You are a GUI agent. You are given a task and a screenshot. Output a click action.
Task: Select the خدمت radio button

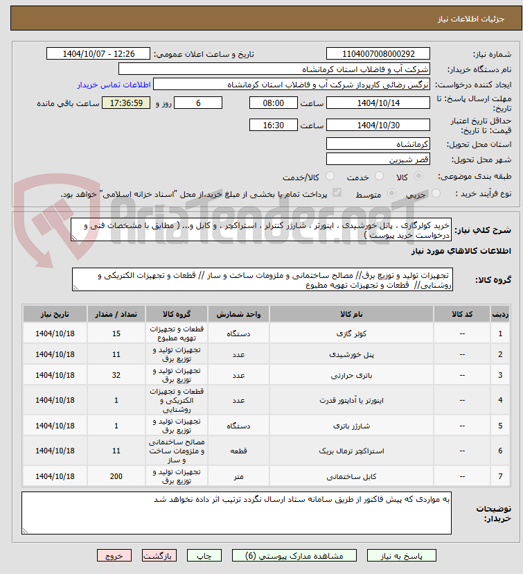[380, 176]
